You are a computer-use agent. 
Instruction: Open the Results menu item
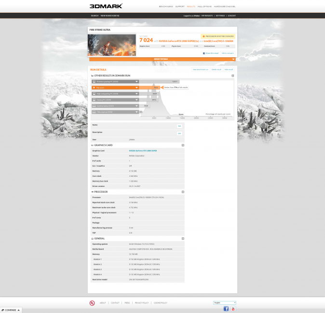click(x=191, y=7)
